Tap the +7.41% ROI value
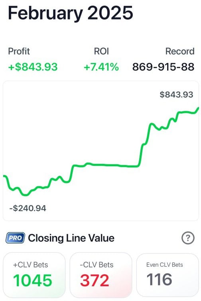The width and height of the screenshot is (201, 301). pos(101,67)
